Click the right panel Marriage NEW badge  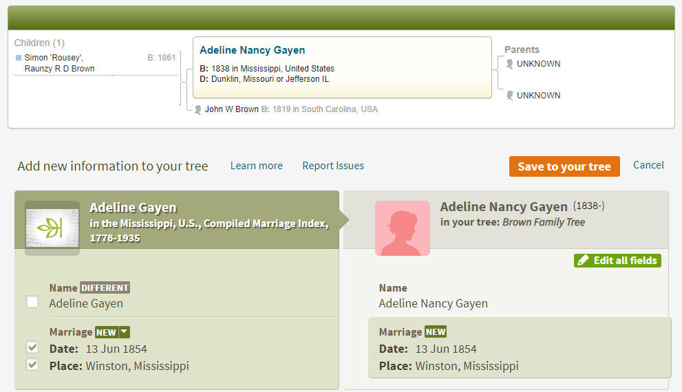[436, 331]
